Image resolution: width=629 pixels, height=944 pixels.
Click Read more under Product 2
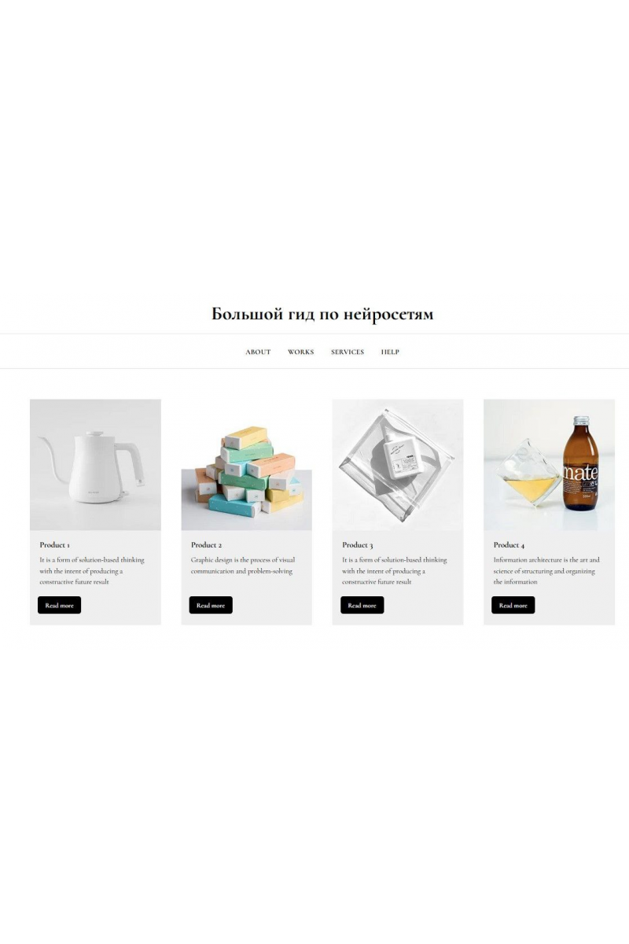(x=211, y=605)
